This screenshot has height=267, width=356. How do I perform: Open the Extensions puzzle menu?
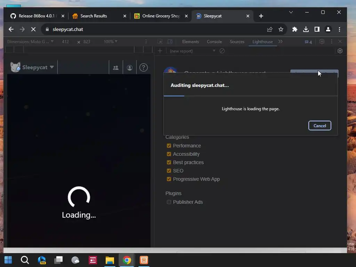coord(295,29)
